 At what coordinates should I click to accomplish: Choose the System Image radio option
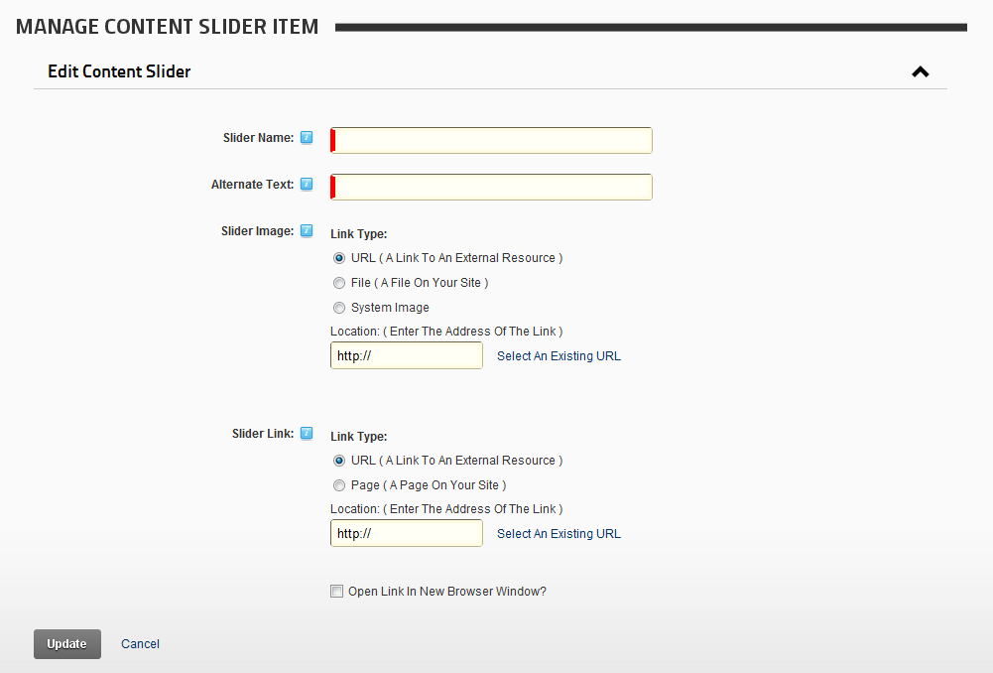click(x=339, y=308)
